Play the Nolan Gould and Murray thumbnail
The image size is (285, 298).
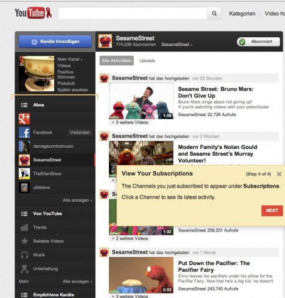(x=141, y=153)
